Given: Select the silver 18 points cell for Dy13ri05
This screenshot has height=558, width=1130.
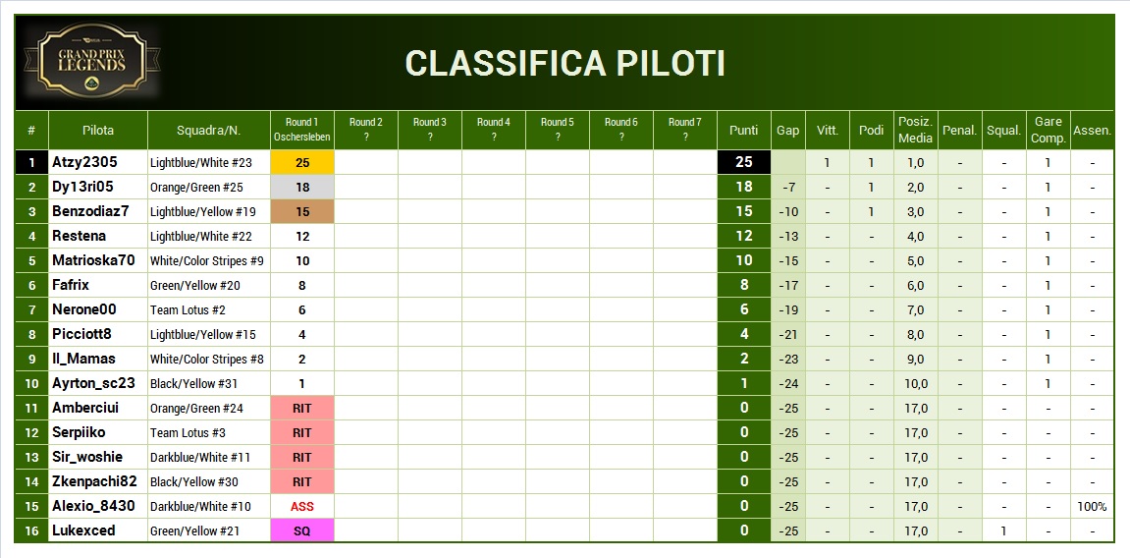Looking at the screenshot, I should 302,188.
